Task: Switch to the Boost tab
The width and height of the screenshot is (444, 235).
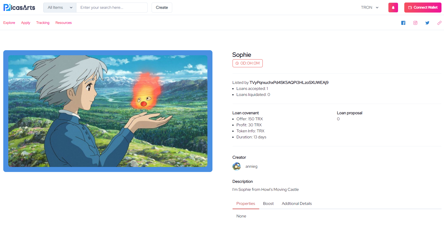Action: pos(268,204)
